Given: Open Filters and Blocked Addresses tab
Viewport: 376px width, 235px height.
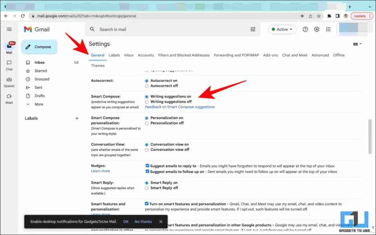Looking at the screenshot, I should 184,55.
